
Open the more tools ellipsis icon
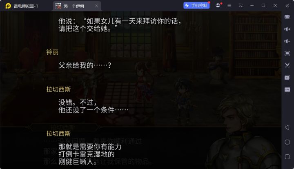[x=287, y=89]
